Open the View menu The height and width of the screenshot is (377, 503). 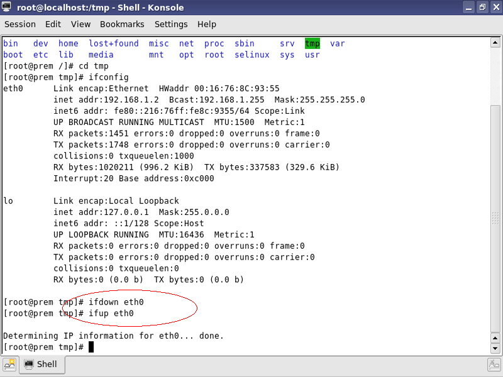click(x=80, y=25)
